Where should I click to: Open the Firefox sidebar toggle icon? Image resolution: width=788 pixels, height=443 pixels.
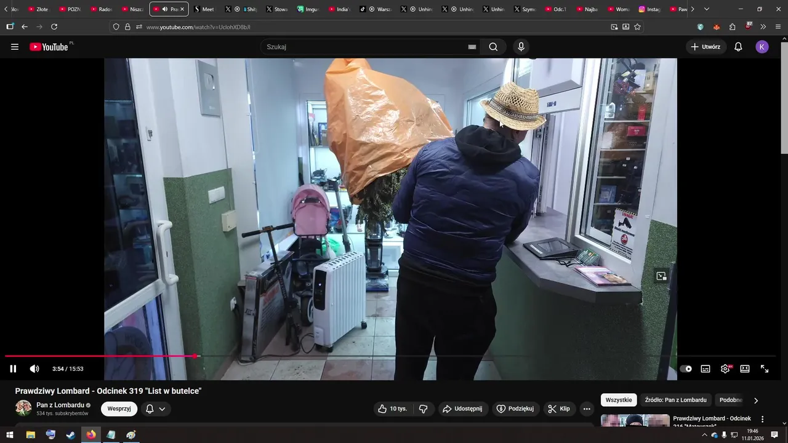[x=10, y=26]
